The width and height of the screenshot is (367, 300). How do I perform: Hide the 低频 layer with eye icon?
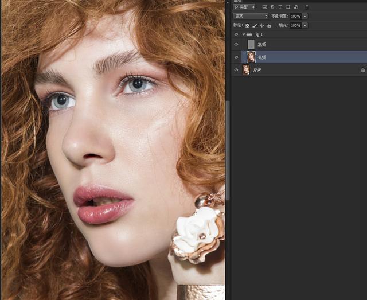(236, 57)
